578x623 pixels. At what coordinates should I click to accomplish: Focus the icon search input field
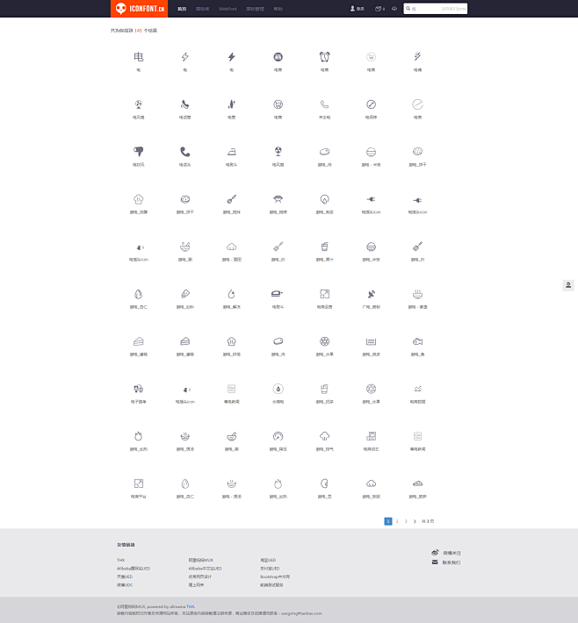coord(436,9)
